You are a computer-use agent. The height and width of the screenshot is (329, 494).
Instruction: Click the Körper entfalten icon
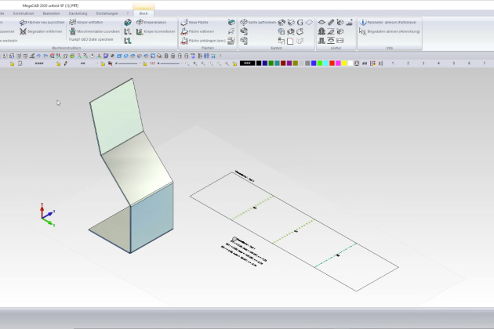tap(73, 23)
